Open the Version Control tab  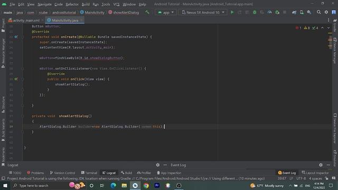(62, 173)
